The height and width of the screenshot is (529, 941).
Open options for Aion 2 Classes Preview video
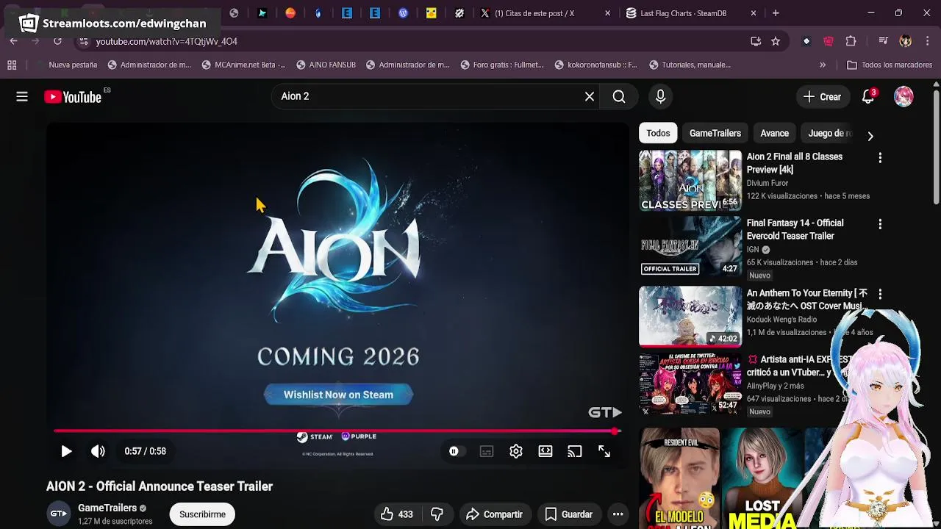pos(880,157)
